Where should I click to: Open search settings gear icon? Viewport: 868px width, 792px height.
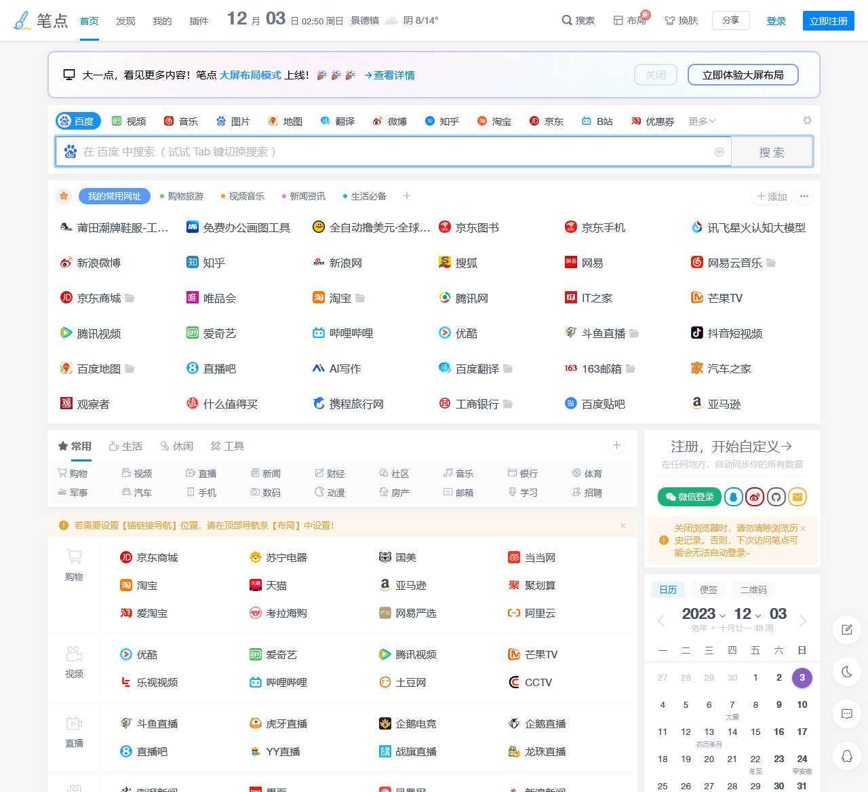point(807,121)
